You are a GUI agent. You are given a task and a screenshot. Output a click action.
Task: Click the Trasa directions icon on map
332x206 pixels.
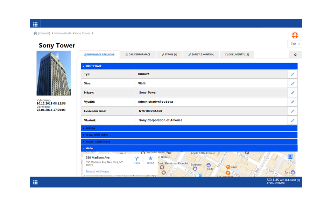[x=136, y=159]
